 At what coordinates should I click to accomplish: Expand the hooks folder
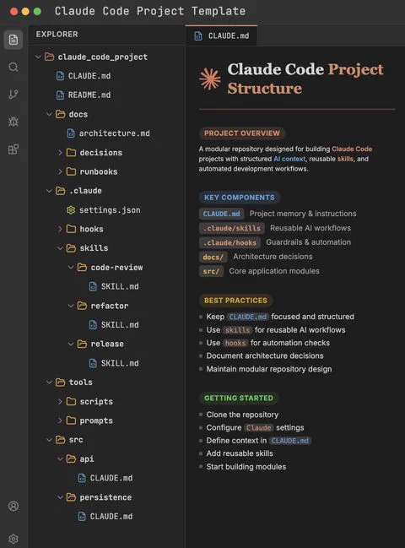click(60, 229)
